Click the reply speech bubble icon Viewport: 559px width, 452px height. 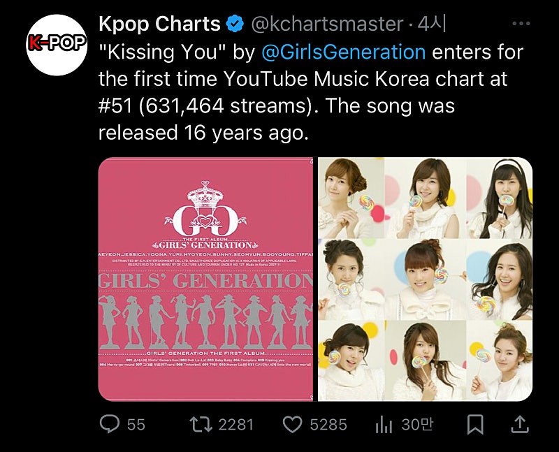pos(110,424)
